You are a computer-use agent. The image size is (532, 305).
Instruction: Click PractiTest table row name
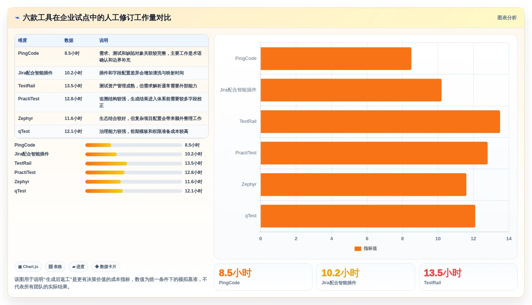(x=29, y=99)
